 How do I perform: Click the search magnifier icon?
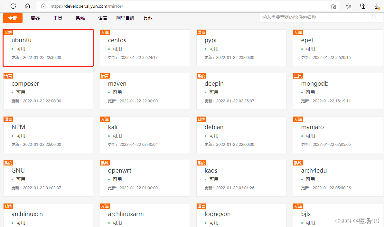click(x=374, y=17)
